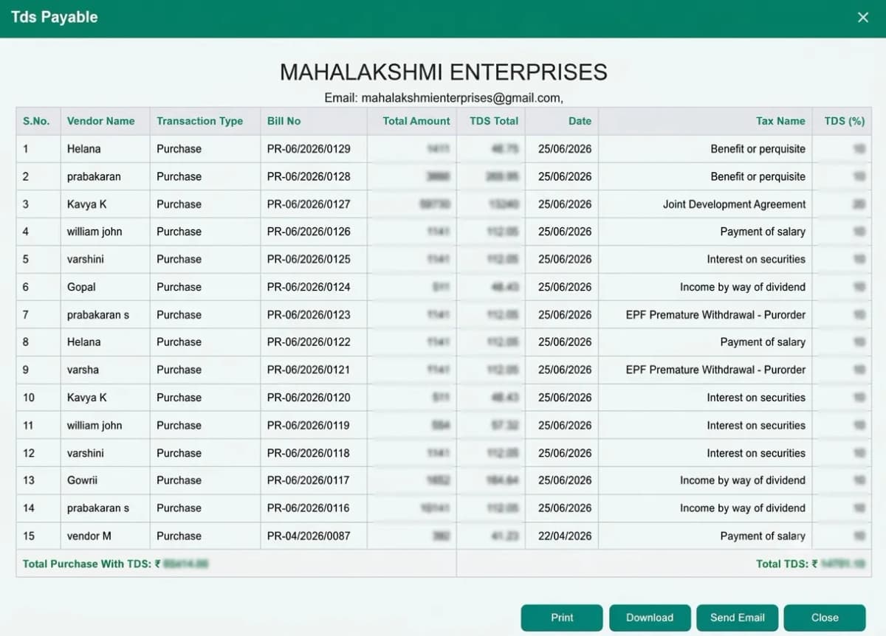Click vendor name Gowrii
Viewport: 886px width, 636px height.
(82, 480)
